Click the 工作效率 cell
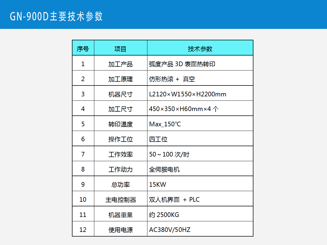Image resolution: width=327 pixels, height=245 pixels. [x=121, y=154]
